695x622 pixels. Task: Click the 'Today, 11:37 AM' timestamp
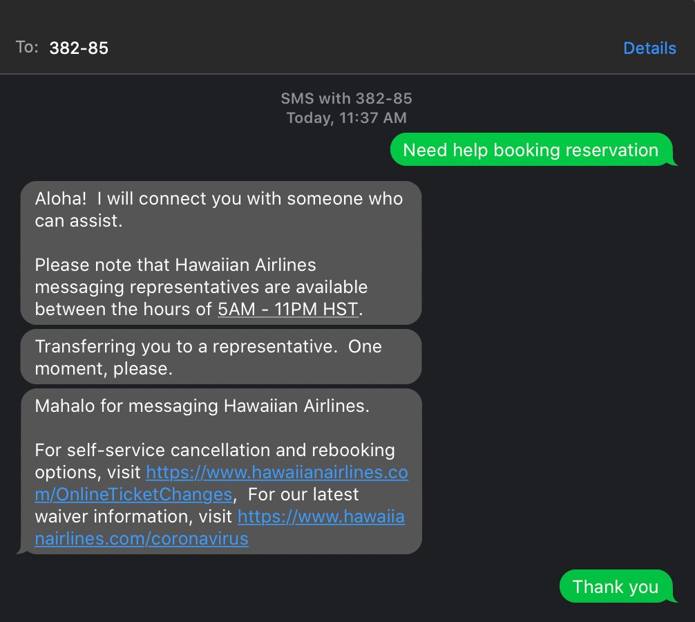[346, 117]
